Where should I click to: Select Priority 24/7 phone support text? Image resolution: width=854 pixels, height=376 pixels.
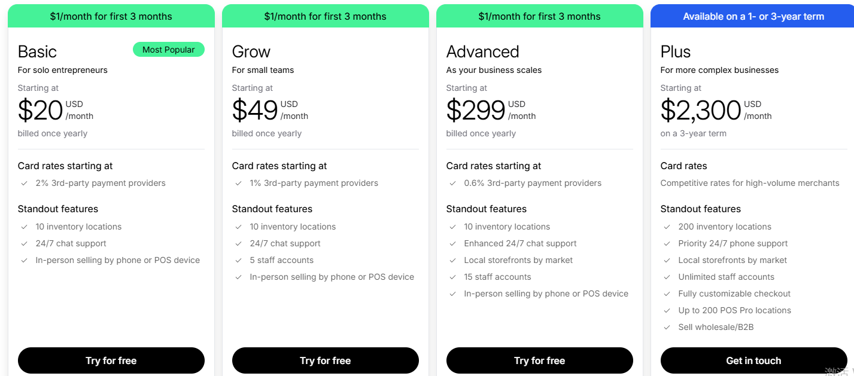(x=733, y=243)
